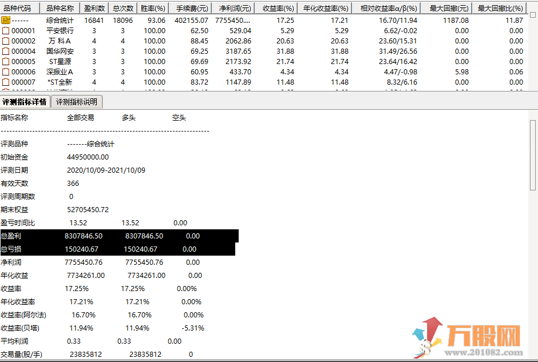Viewport: 538px width, 362px height.
Task: Click the 402155.07 commission value
Action: (191, 21)
